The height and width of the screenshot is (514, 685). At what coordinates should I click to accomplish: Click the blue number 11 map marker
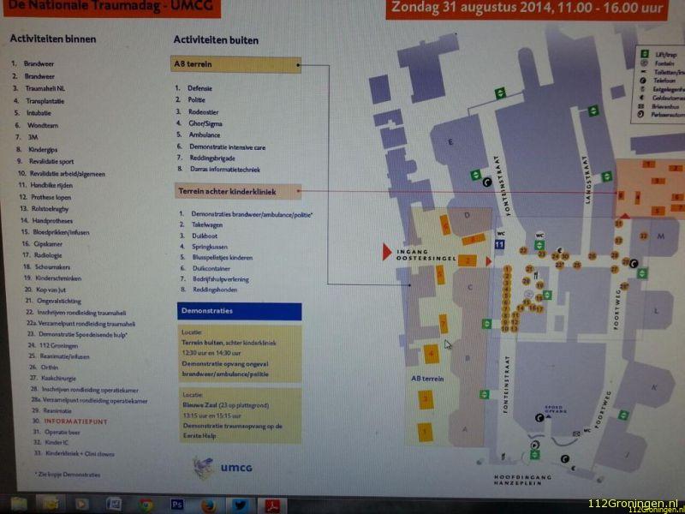pos(499,244)
